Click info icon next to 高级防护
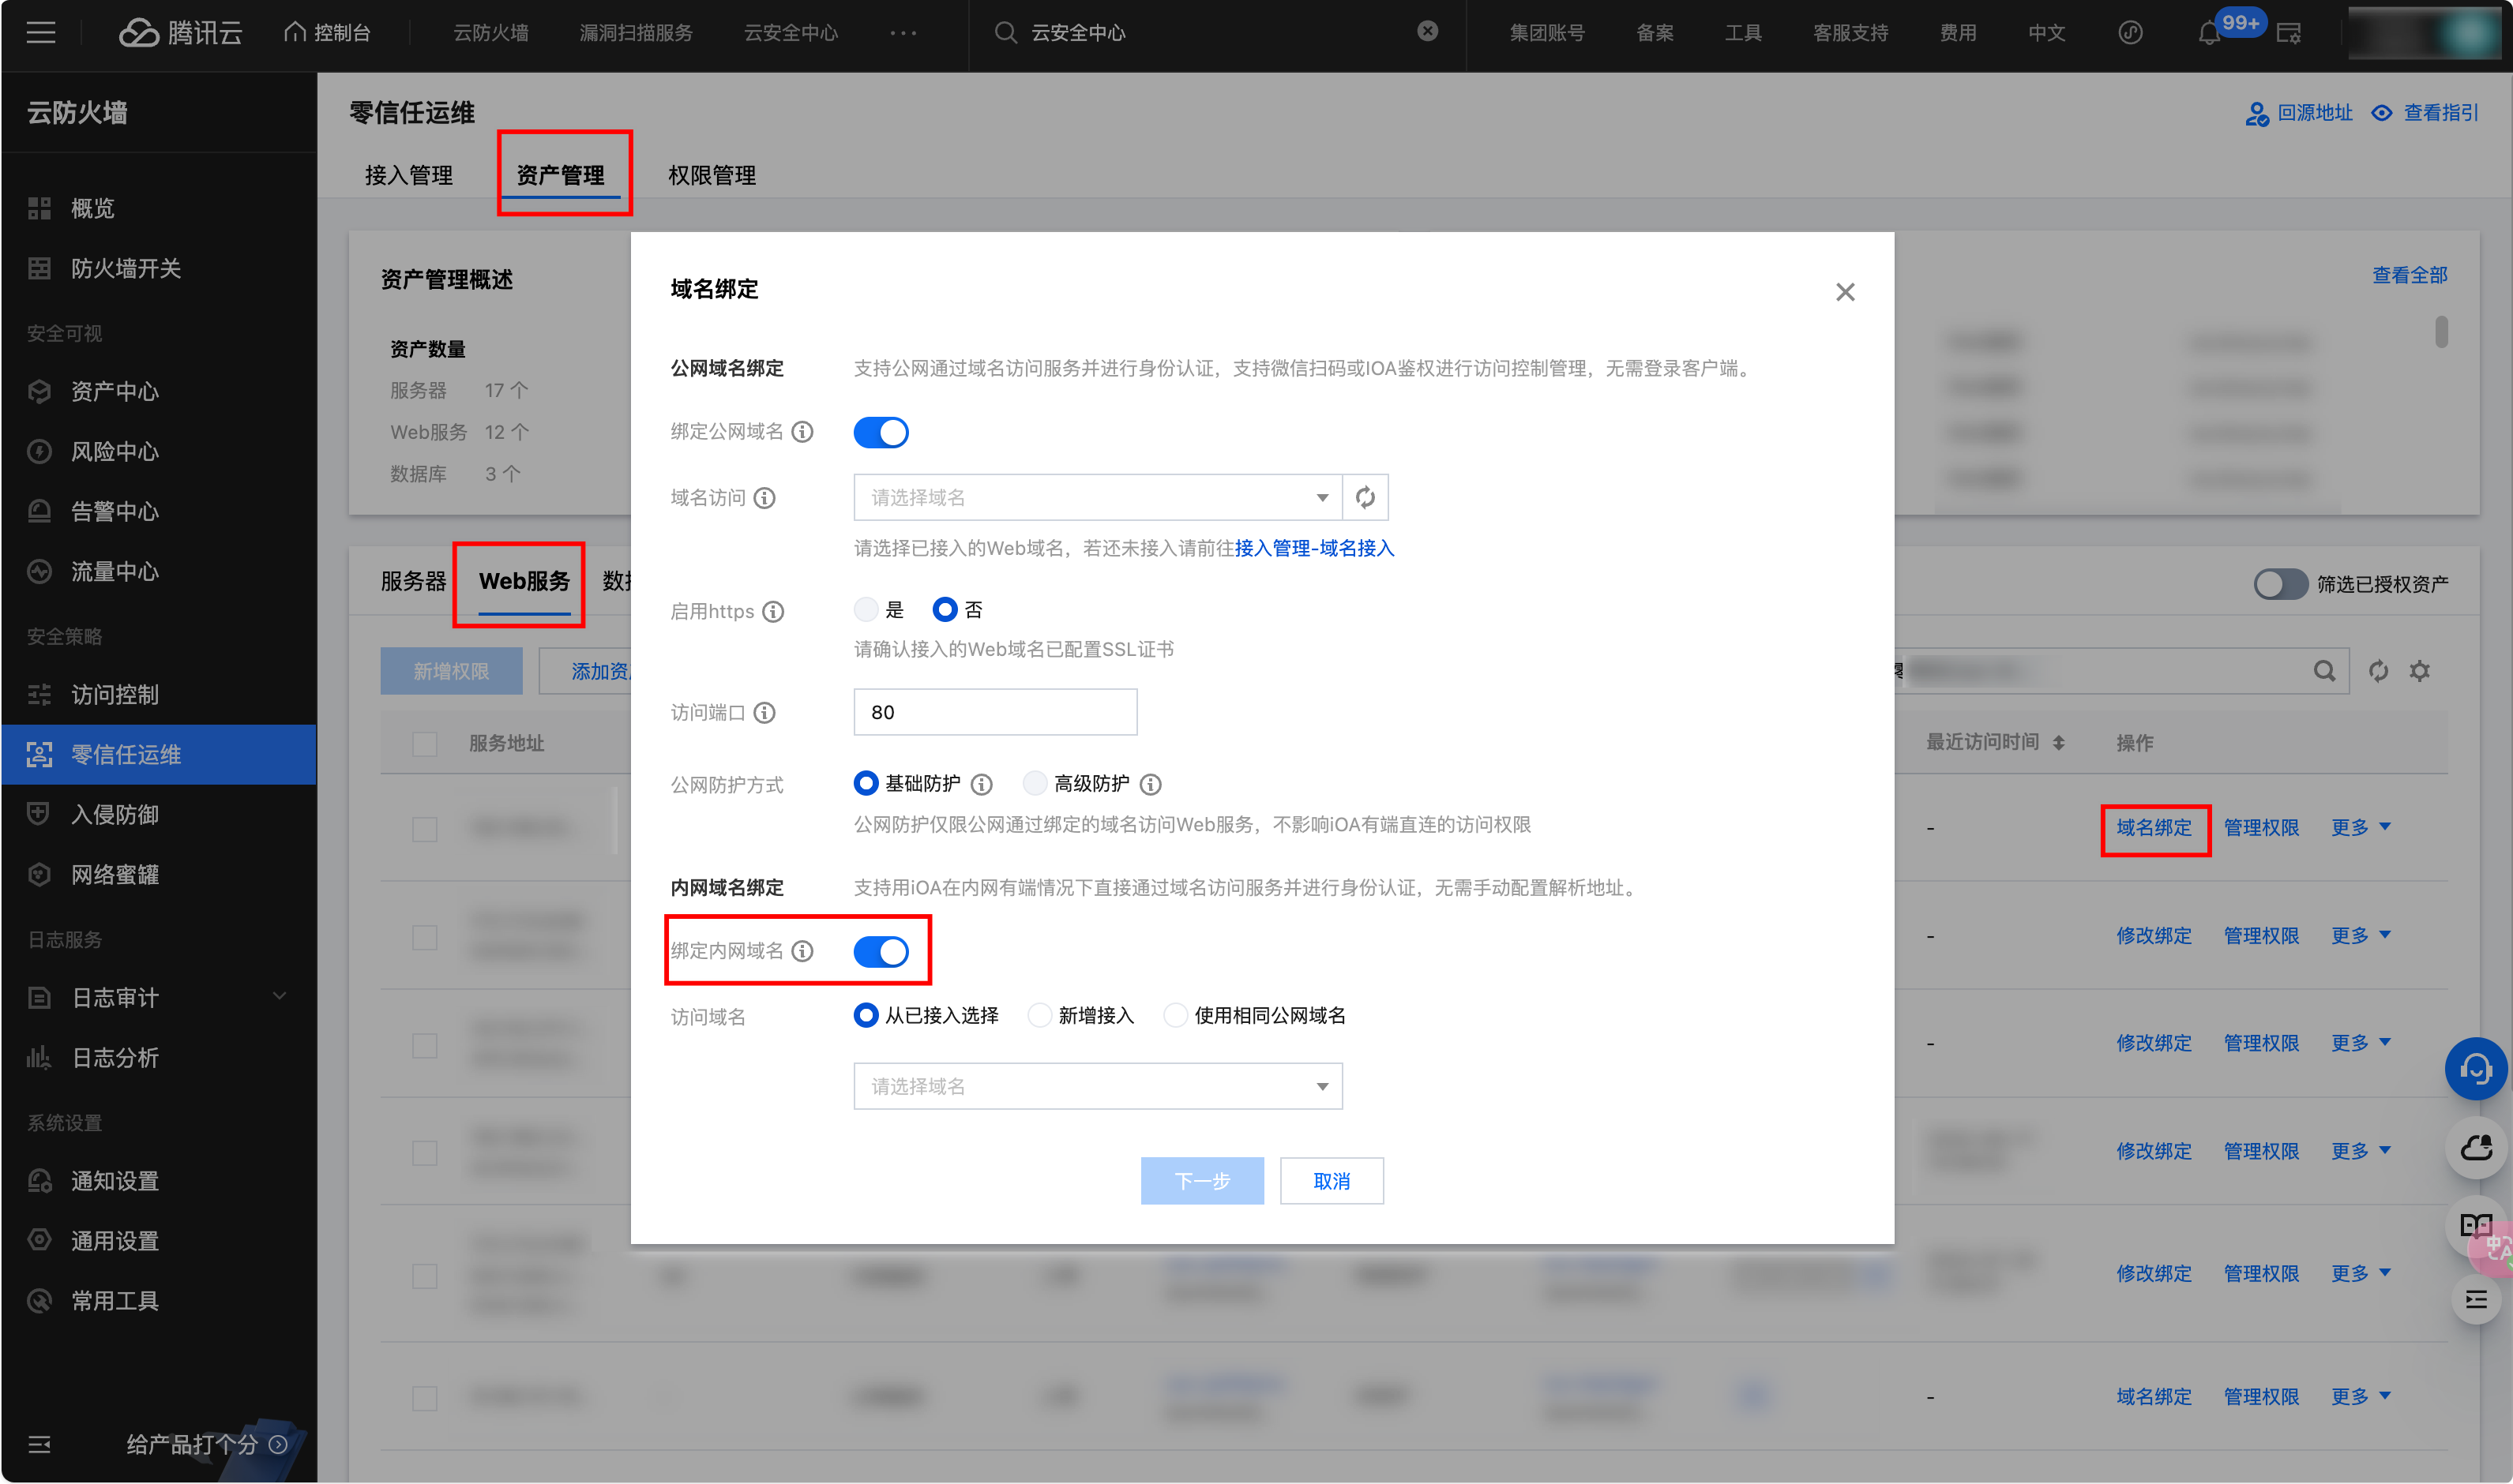 pos(1151,784)
